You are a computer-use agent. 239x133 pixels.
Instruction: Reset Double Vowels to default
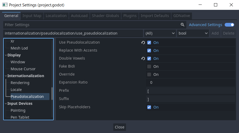pyautogui.click(x=143, y=59)
